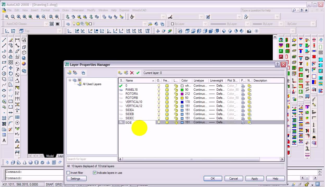Click the New Group Filter icon
The image size is (325, 187).
click(x=75, y=73)
